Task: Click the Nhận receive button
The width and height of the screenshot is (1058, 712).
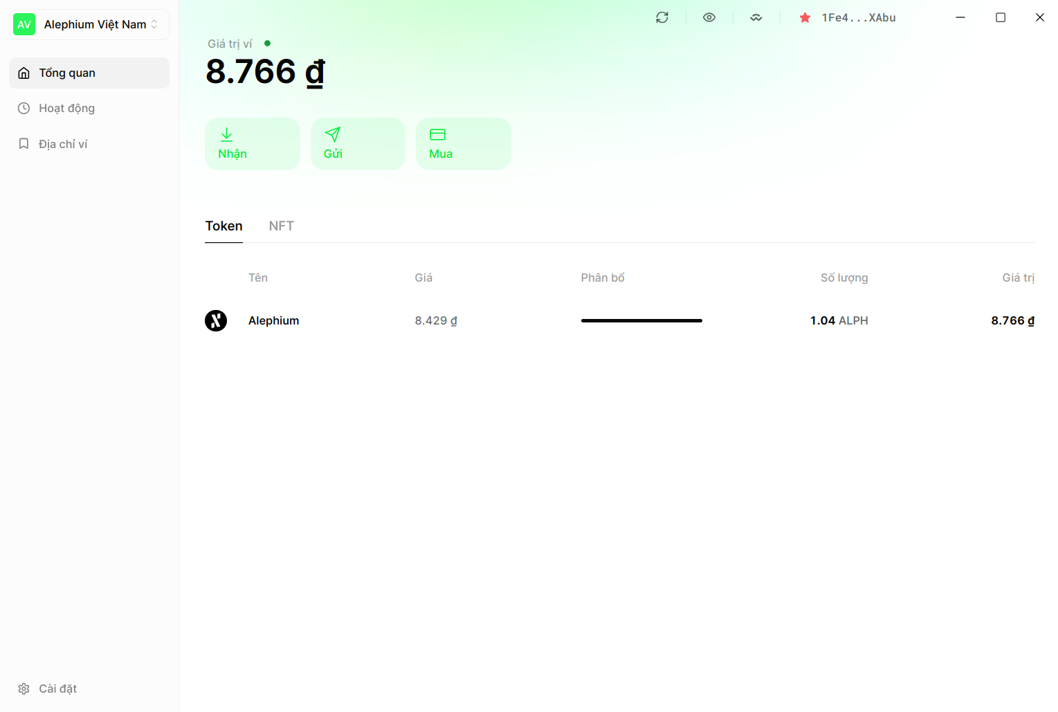Action: 253,144
